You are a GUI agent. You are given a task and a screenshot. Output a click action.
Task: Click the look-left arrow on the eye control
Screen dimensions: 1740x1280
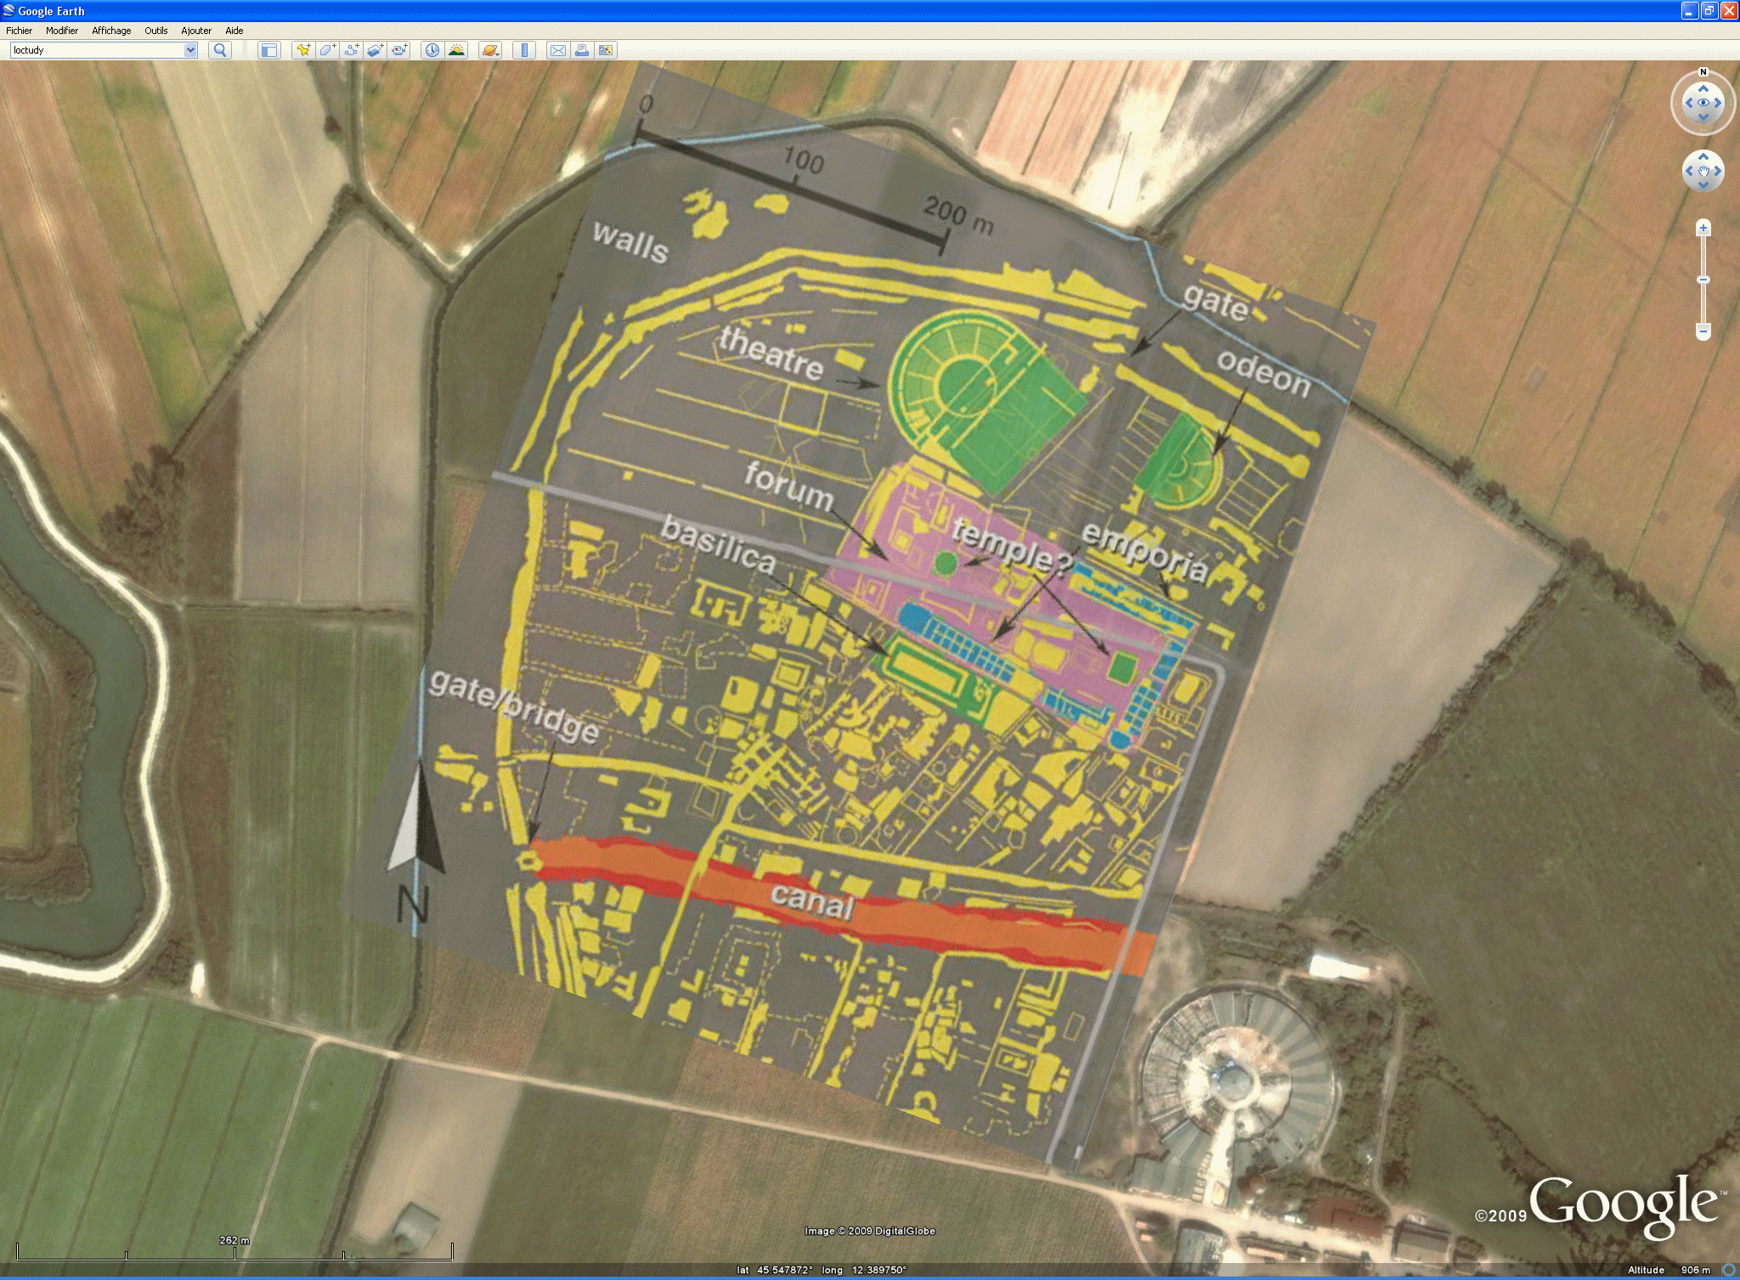point(1689,103)
